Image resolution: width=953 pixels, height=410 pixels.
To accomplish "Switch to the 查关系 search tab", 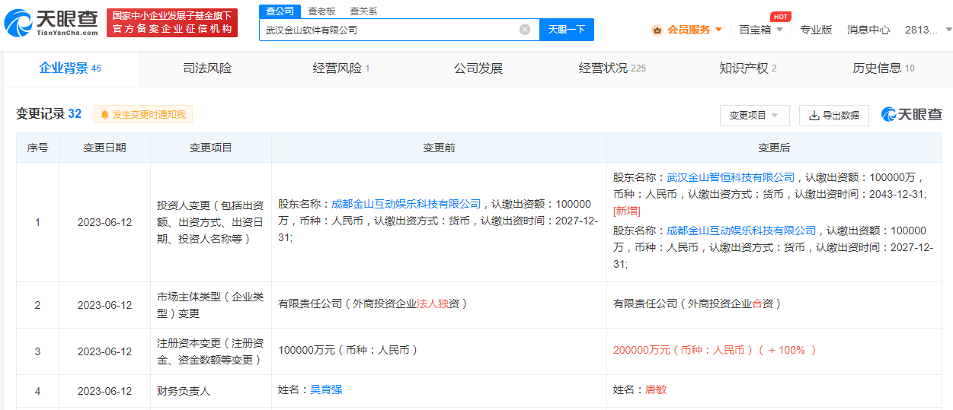I will point(363,11).
